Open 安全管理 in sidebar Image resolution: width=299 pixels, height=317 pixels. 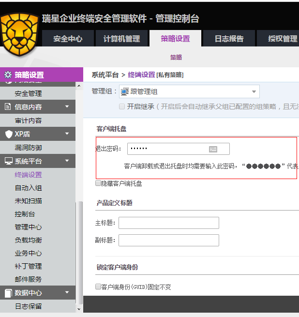click(x=28, y=93)
